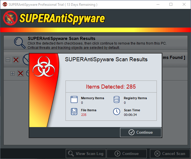Cancel the scan with Cancel Scan

[x=170, y=154]
